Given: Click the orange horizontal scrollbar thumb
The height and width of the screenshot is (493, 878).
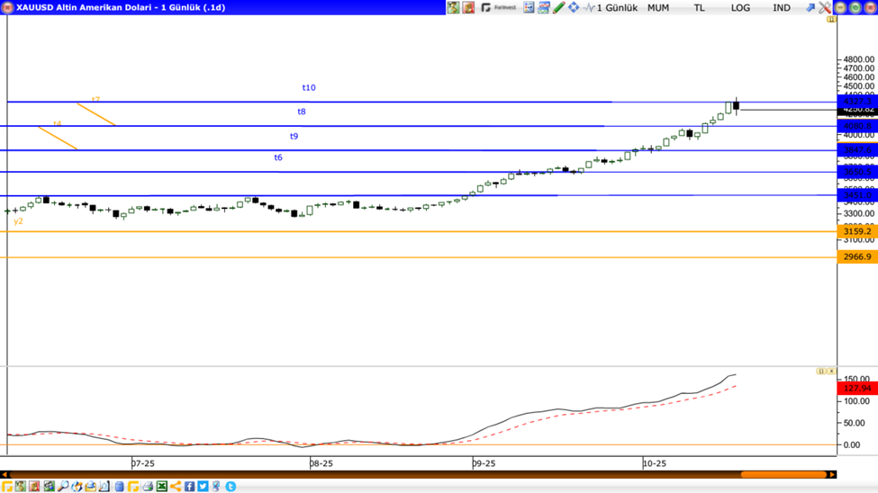Looking at the screenshot, I should pos(783,475).
